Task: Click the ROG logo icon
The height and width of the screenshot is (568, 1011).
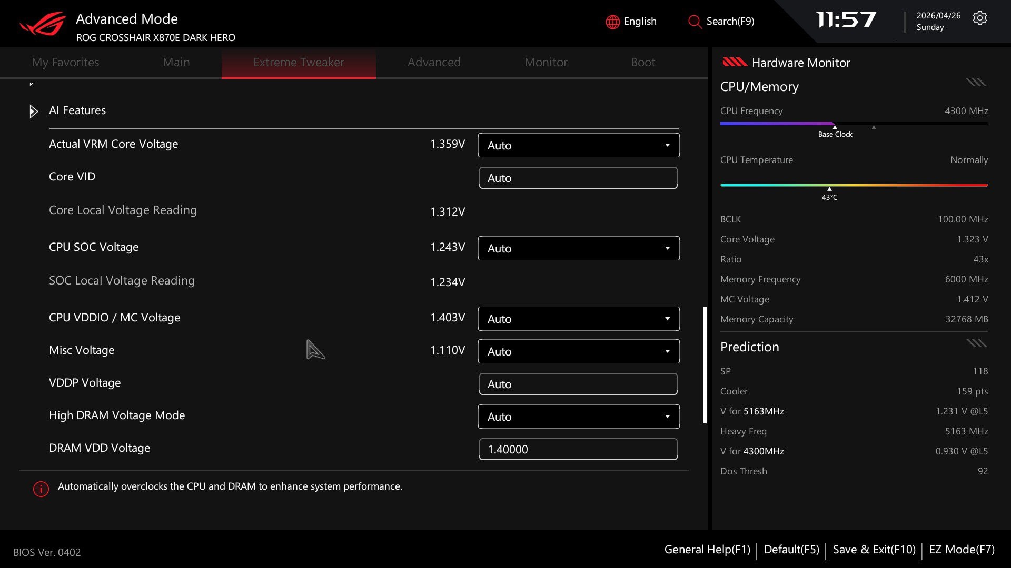Action: coord(43,23)
